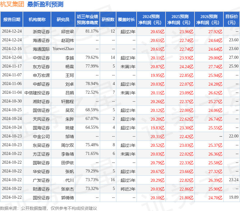Screen dimensions: 240x211
Task: Click 中信建投证券 institution cell
Action: [37, 93]
